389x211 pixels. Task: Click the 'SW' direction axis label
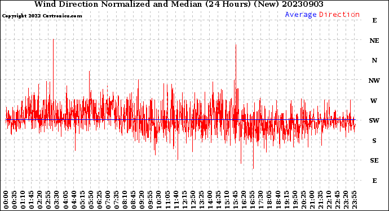click(x=374, y=120)
